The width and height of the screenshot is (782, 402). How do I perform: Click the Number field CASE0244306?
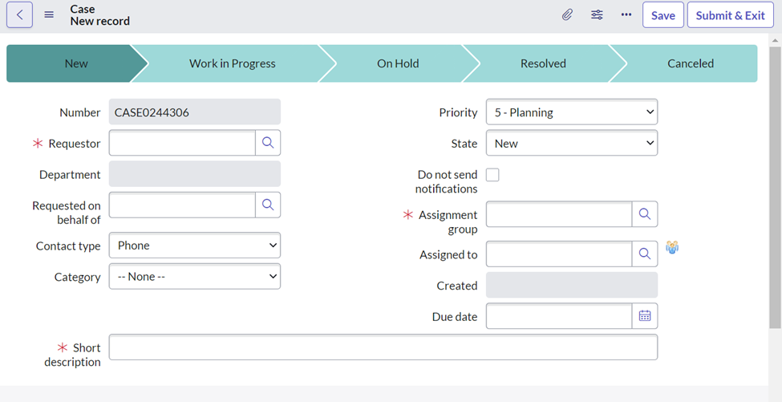(x=195, y=112)
